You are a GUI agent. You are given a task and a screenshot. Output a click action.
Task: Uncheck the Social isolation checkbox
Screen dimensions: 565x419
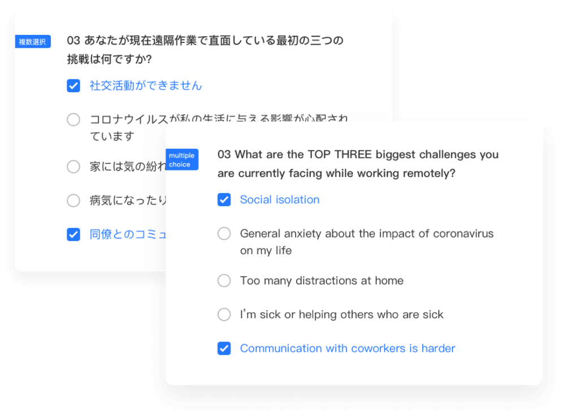[x=224, y=200]
